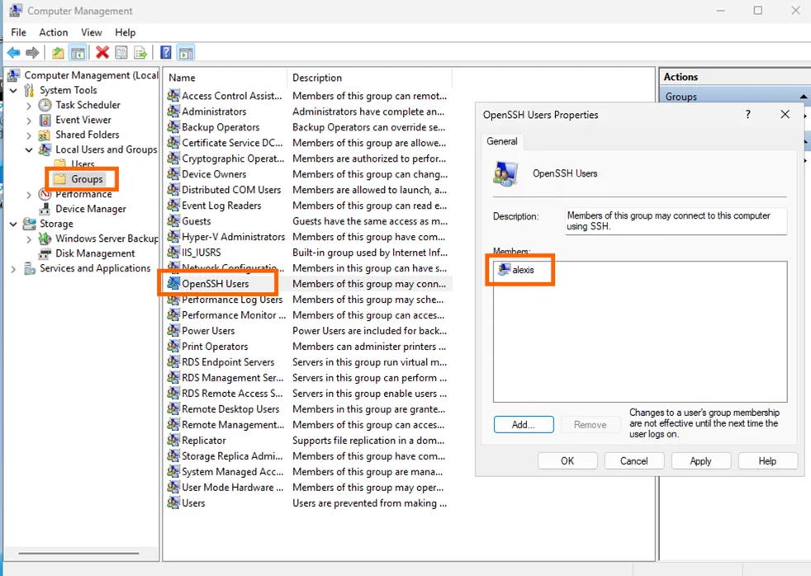
Task: Click the Storage icon in tree
Action: tap(30, 224)
